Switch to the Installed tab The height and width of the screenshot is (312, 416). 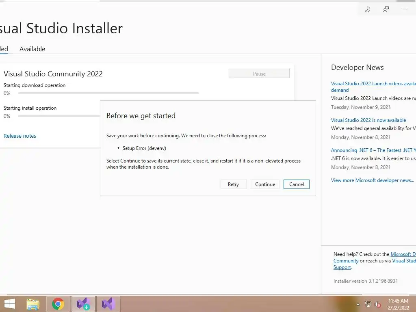(4, 49)
